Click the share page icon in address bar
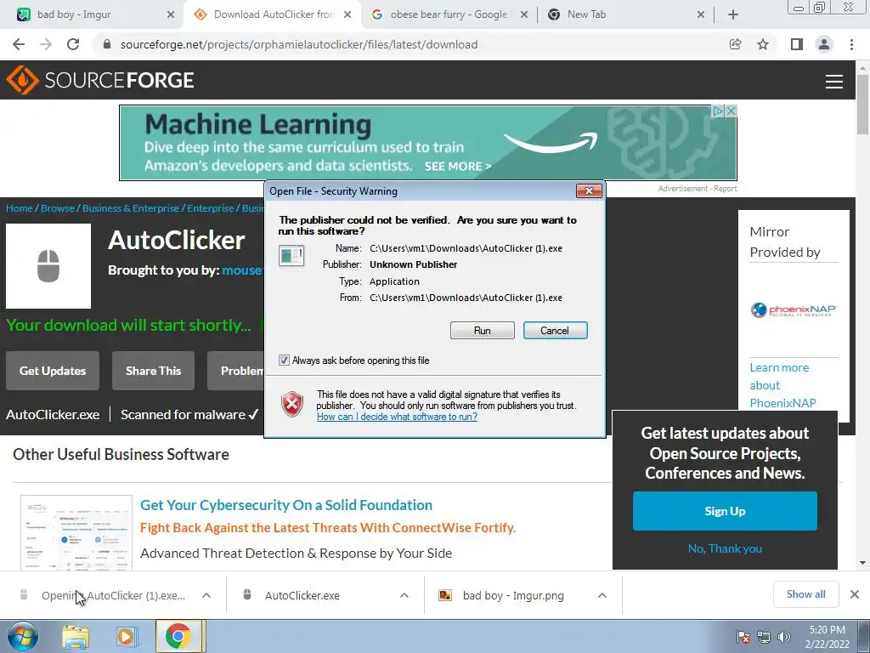 pos(736,44)
